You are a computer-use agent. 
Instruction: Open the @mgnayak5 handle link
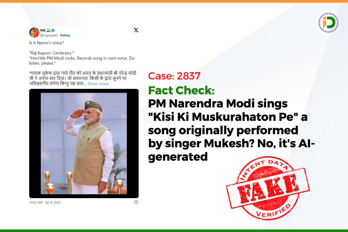tap(49, 35)
